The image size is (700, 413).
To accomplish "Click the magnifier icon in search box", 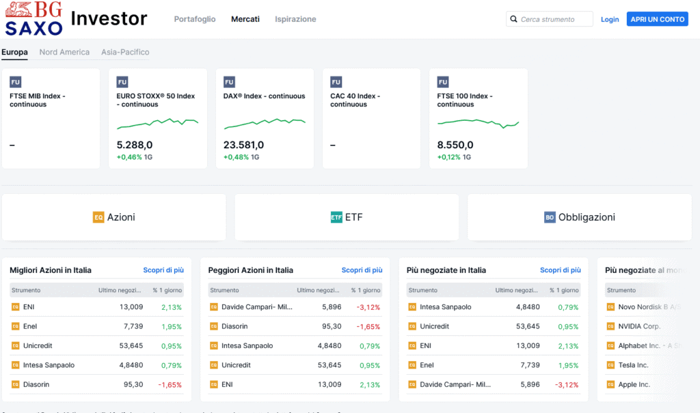I will tap(514, 19).
